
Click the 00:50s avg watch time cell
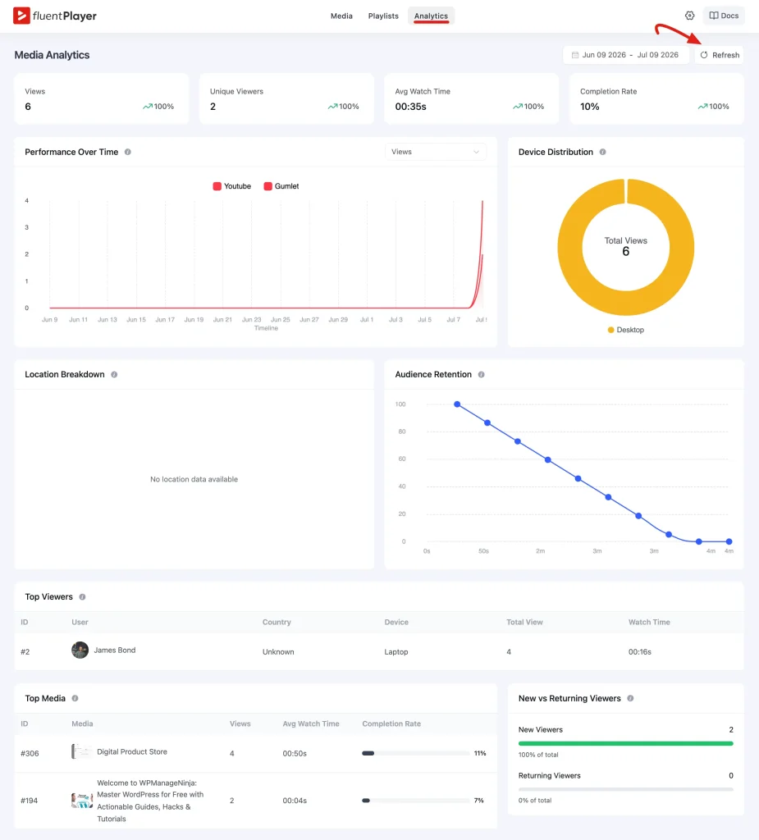click(295, 753)
